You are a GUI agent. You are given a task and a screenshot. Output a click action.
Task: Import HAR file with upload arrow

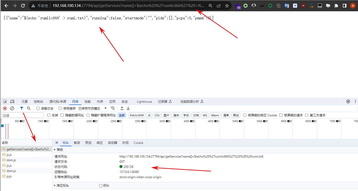point(122,108)
